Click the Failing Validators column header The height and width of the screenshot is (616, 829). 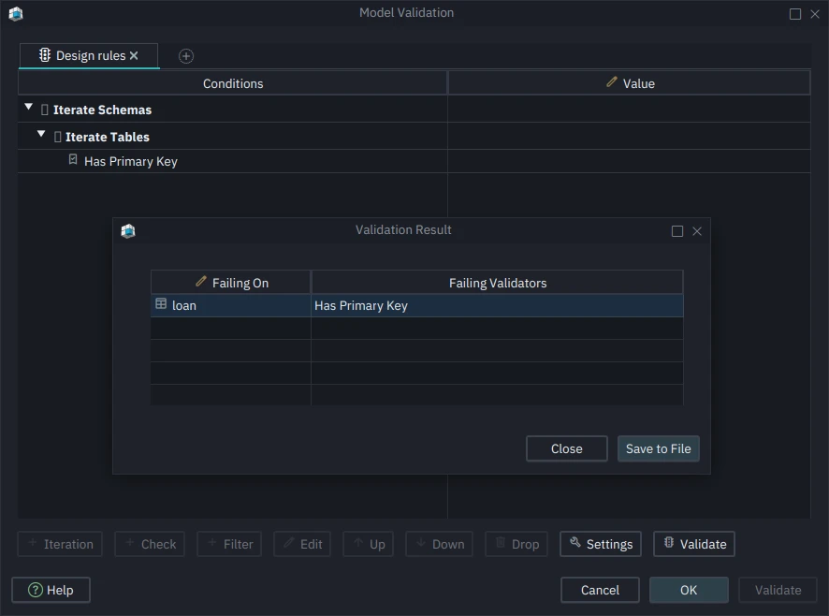[497, 283]
